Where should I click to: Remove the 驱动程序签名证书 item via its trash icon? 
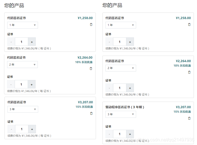[x=189, y=118]
